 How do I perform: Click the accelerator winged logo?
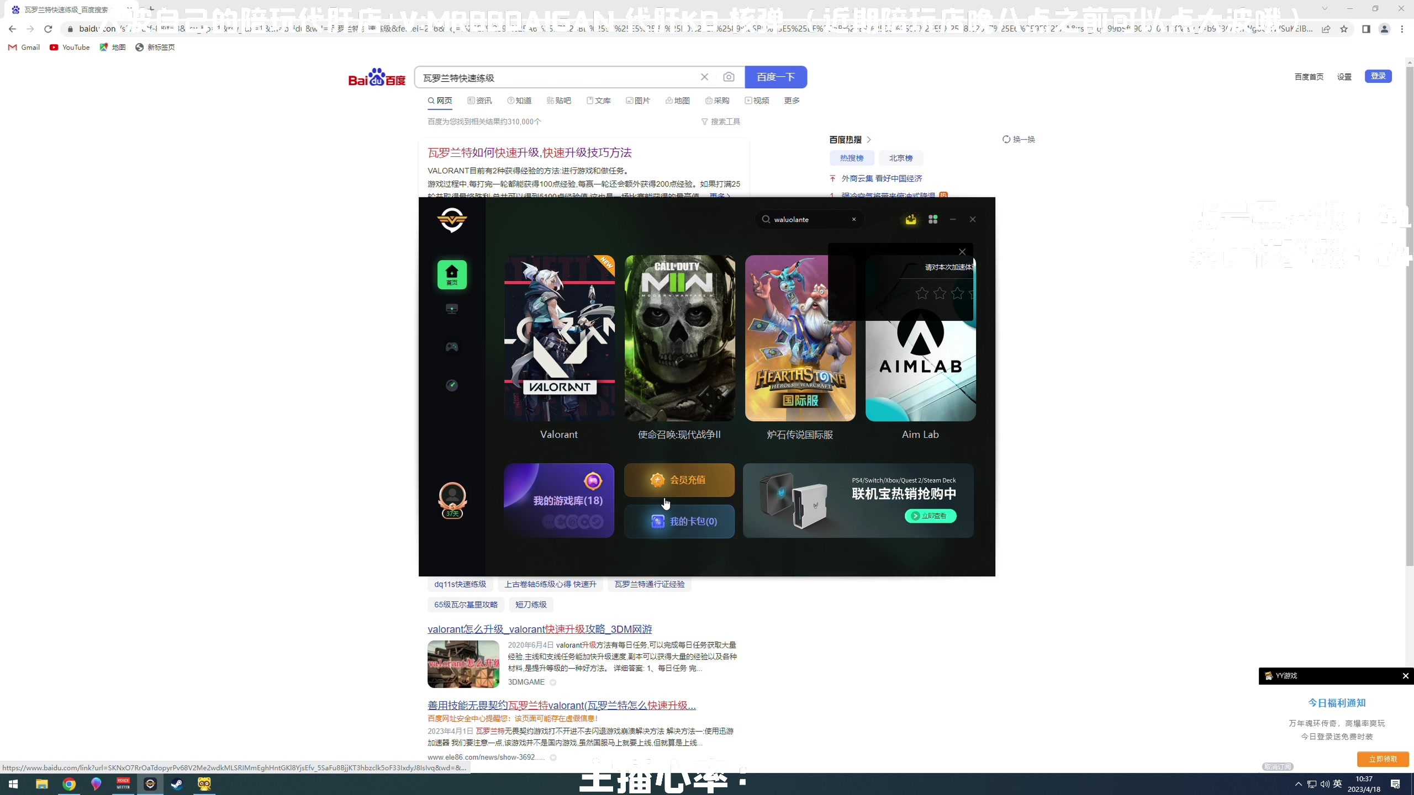pyautogui.click(x=452, y=220)
